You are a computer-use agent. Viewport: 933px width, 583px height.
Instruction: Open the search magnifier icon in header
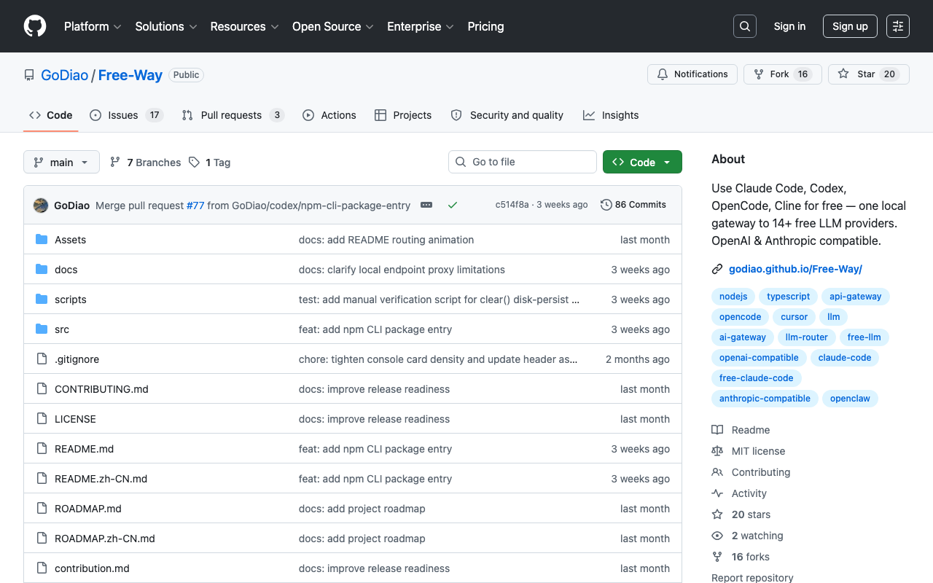tap(745, 26)
